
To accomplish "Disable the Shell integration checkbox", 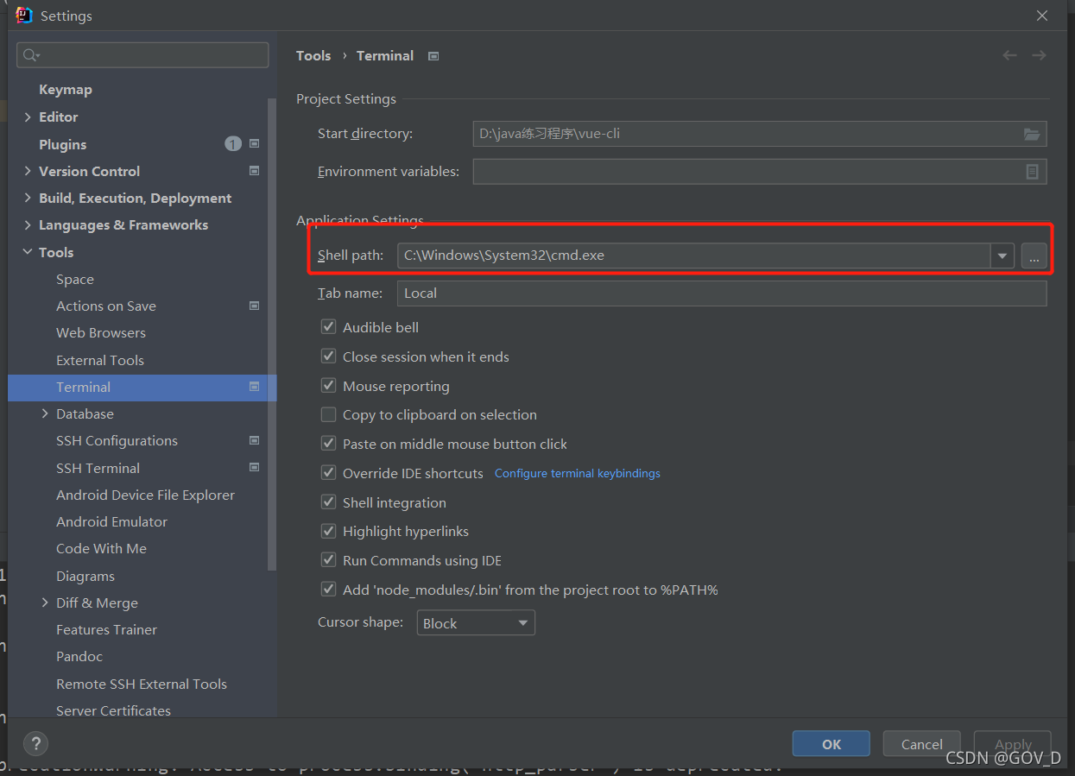I will (x=328, y=502).
